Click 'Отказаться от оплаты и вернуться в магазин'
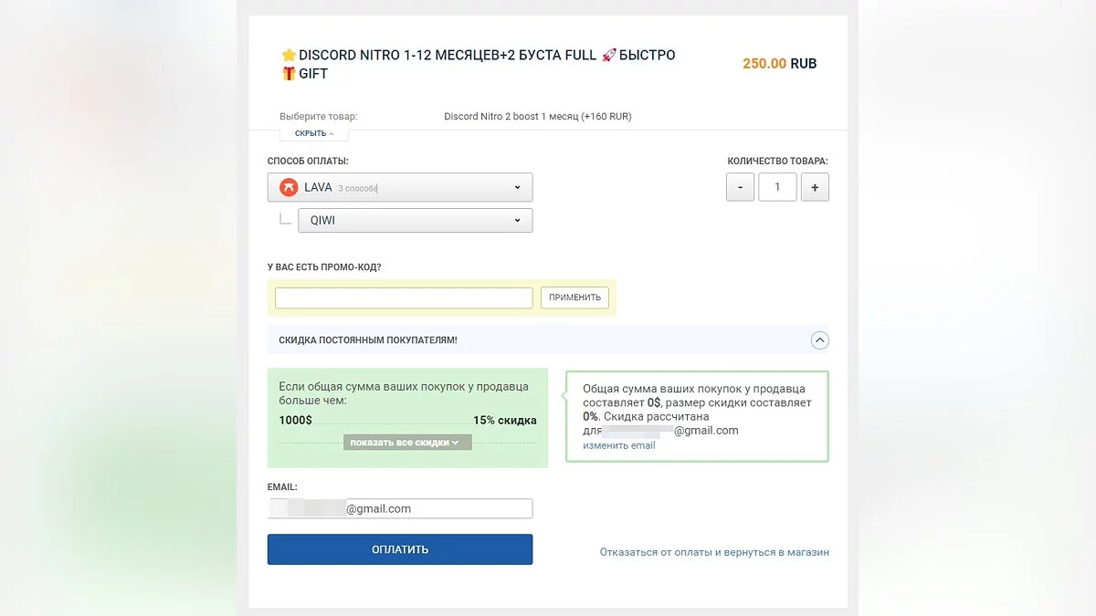 [x=714, y=552]
